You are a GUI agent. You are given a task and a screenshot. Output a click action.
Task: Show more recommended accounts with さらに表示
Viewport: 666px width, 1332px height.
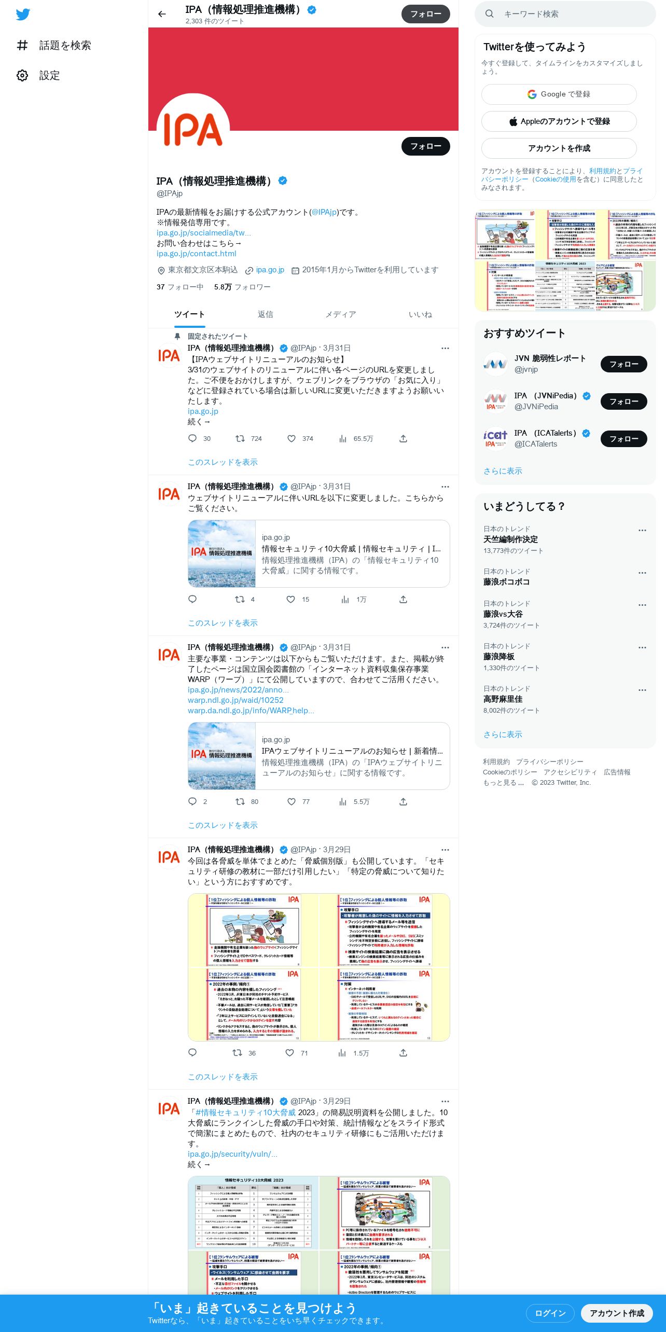coord(503,471)
